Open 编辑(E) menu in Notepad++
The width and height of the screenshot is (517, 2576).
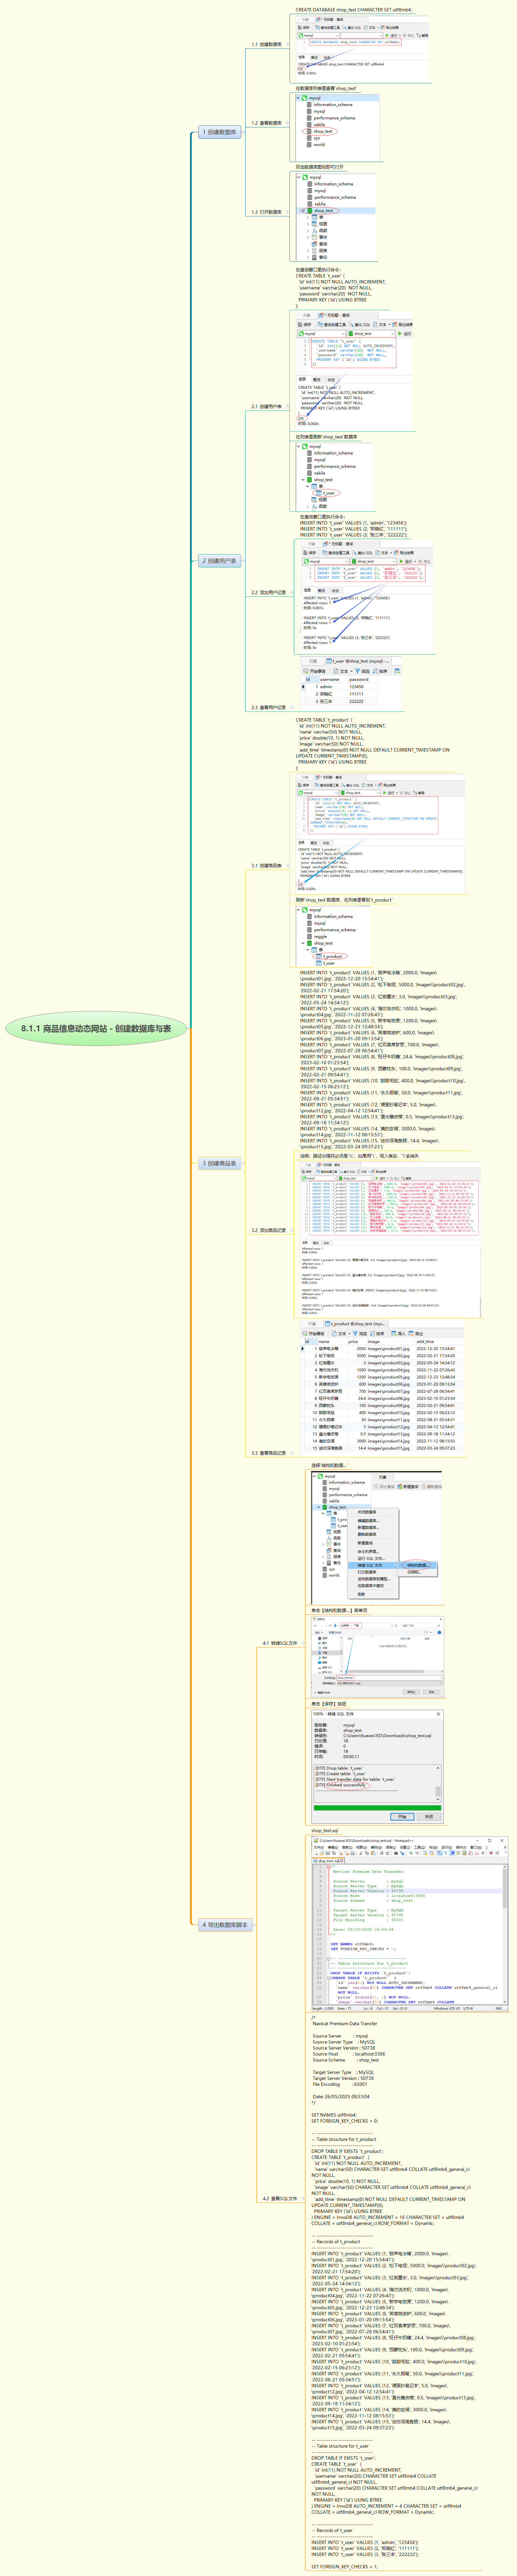(333, 1847)
